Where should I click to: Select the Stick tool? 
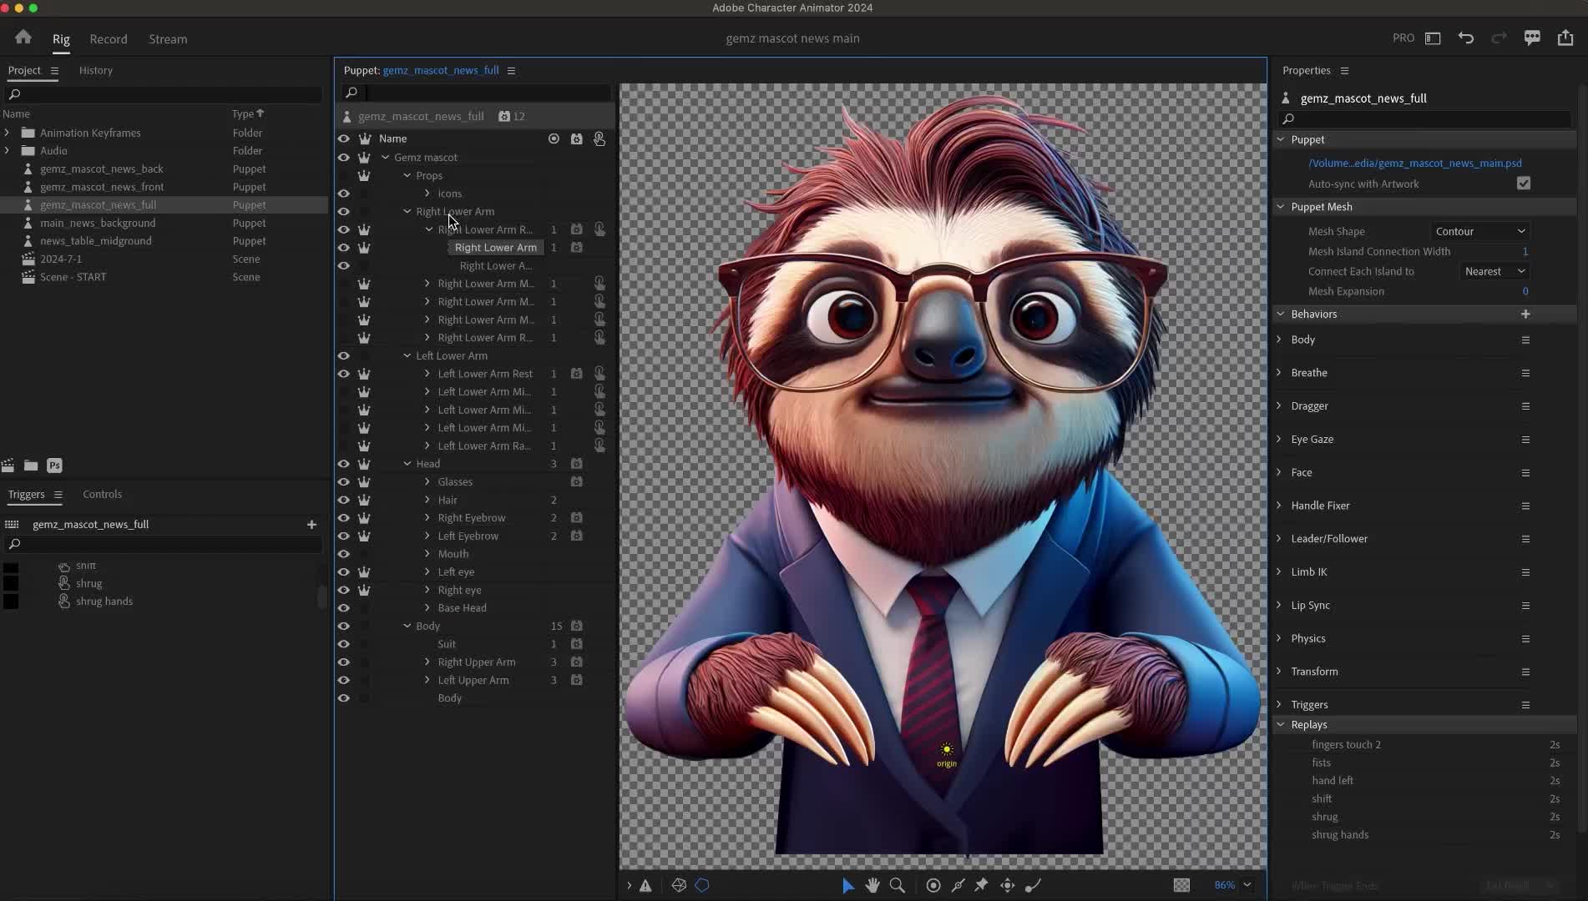pos(958,885)
